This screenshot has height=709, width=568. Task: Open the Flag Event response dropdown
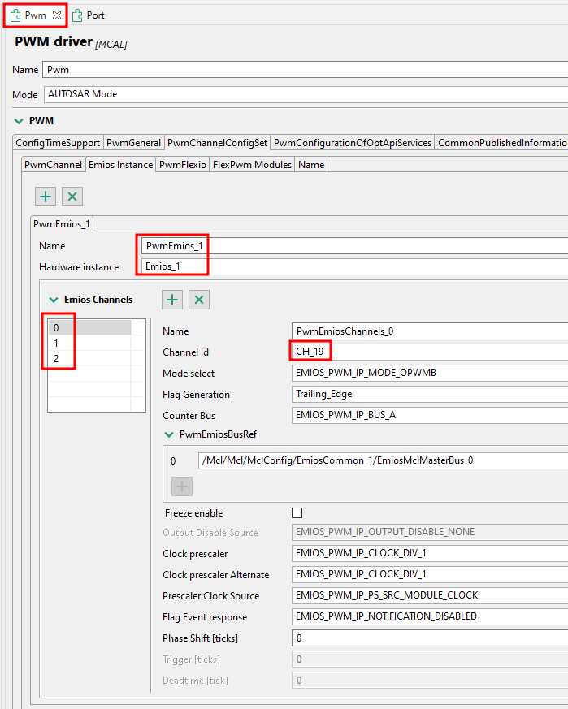tap(430, 616)
